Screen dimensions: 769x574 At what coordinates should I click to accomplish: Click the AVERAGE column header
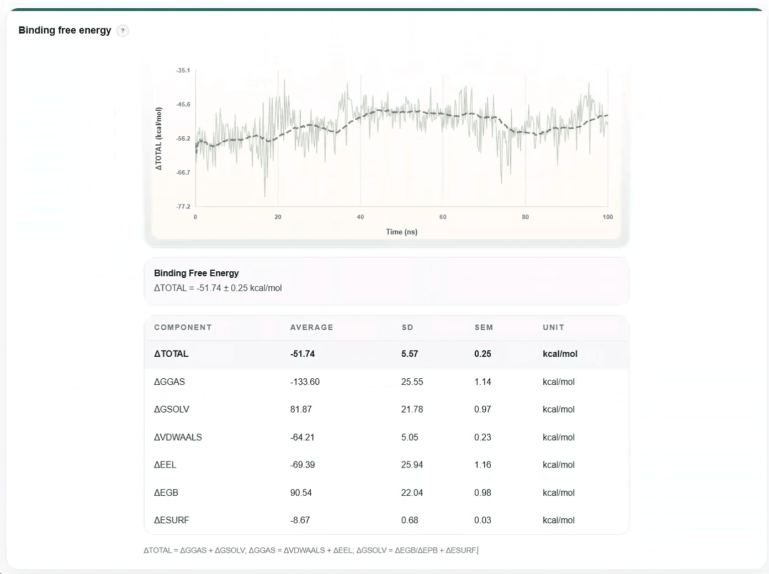[312, 328]
